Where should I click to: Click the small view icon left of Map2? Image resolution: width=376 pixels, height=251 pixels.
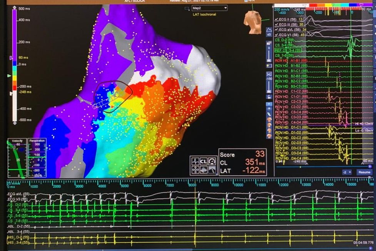(x=187, y=8)
